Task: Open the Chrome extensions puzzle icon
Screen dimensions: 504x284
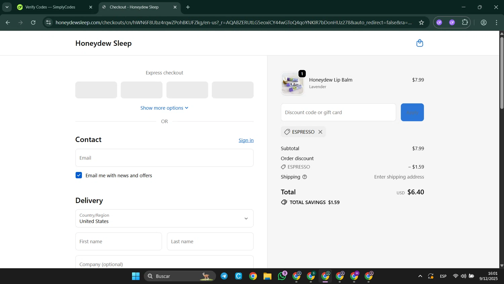Action: tap(465, 23)
